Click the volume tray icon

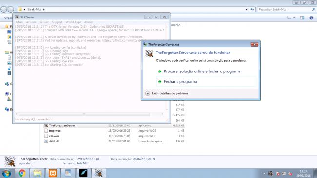[x=290, y=173]
